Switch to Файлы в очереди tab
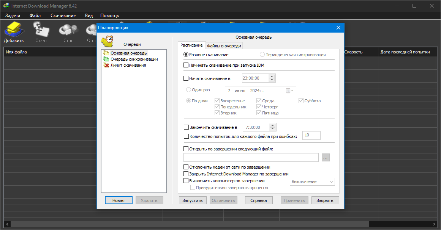Viewport: 441px width, 230px height. pos(224,46)
